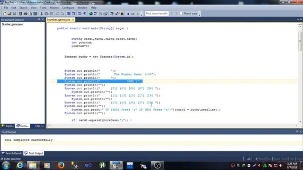Open the Configure menu
Screen dimensions: 303x170
click(68, 8)
